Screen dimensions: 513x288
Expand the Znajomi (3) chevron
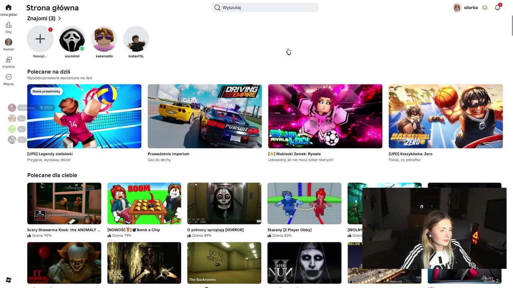click(59, 18)
